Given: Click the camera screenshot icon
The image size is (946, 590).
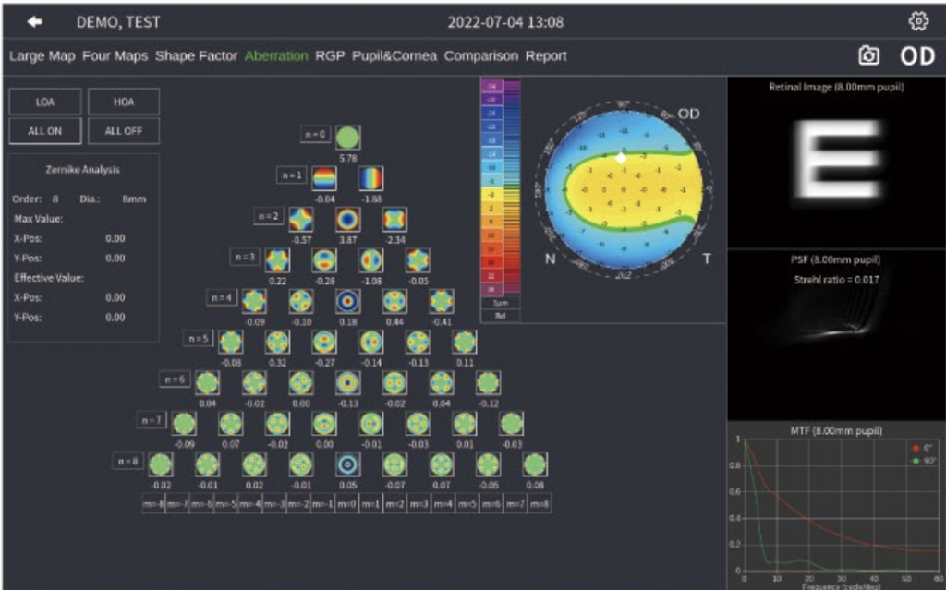Looking at the screenshot, I should [868, 56].
